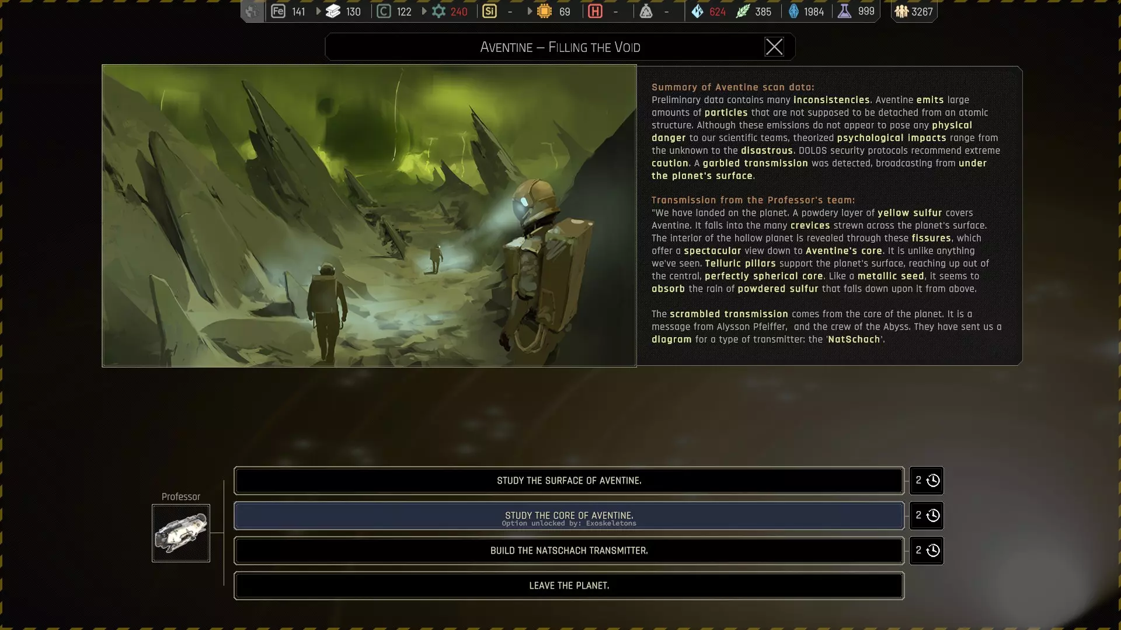Close the Aventine Filling the Void dialog
The height and width of the screenshot is (630, 1121).
click(x=774, y=47)
